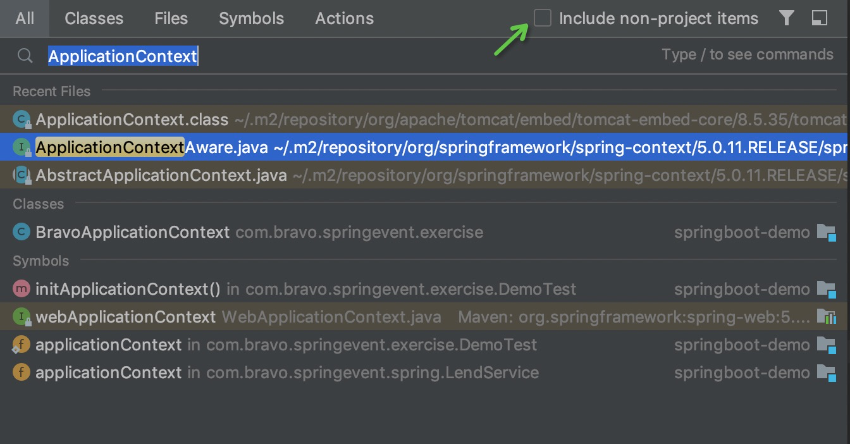Select applicationContext field in DemoTest
850x444 pixels.
(109, 345)
